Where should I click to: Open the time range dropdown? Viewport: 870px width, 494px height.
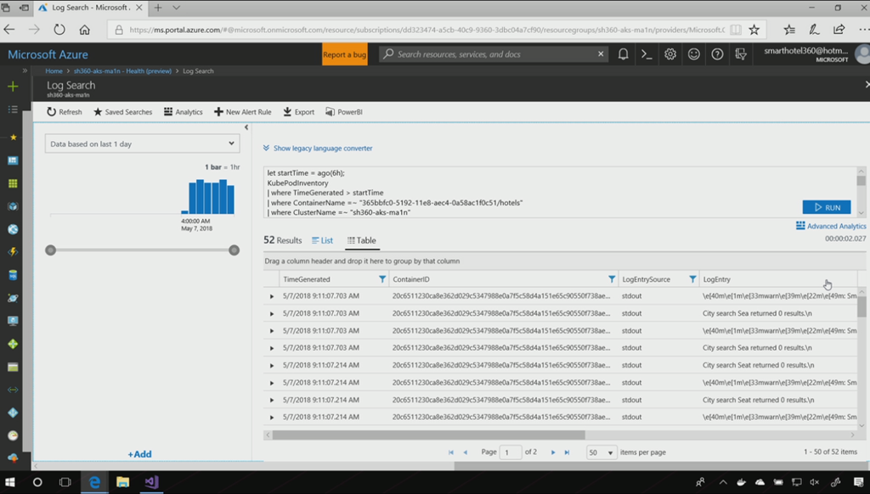click(x=142, y=144)
